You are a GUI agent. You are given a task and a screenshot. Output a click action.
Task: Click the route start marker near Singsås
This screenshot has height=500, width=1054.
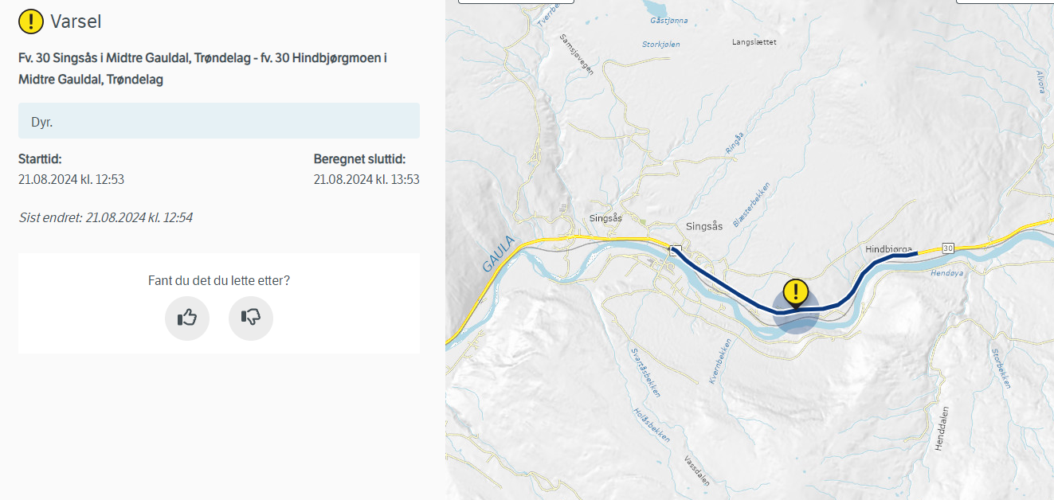(675, 249)
